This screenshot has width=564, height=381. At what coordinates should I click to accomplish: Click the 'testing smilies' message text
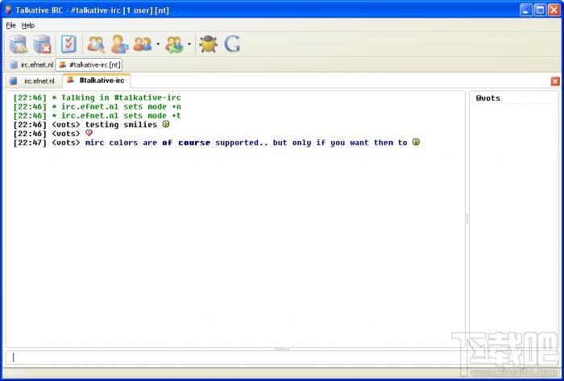point(121,125)
